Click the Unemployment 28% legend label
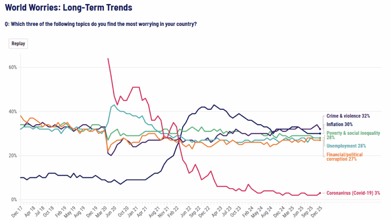391x220 pixels. click(x=346, y=146)
